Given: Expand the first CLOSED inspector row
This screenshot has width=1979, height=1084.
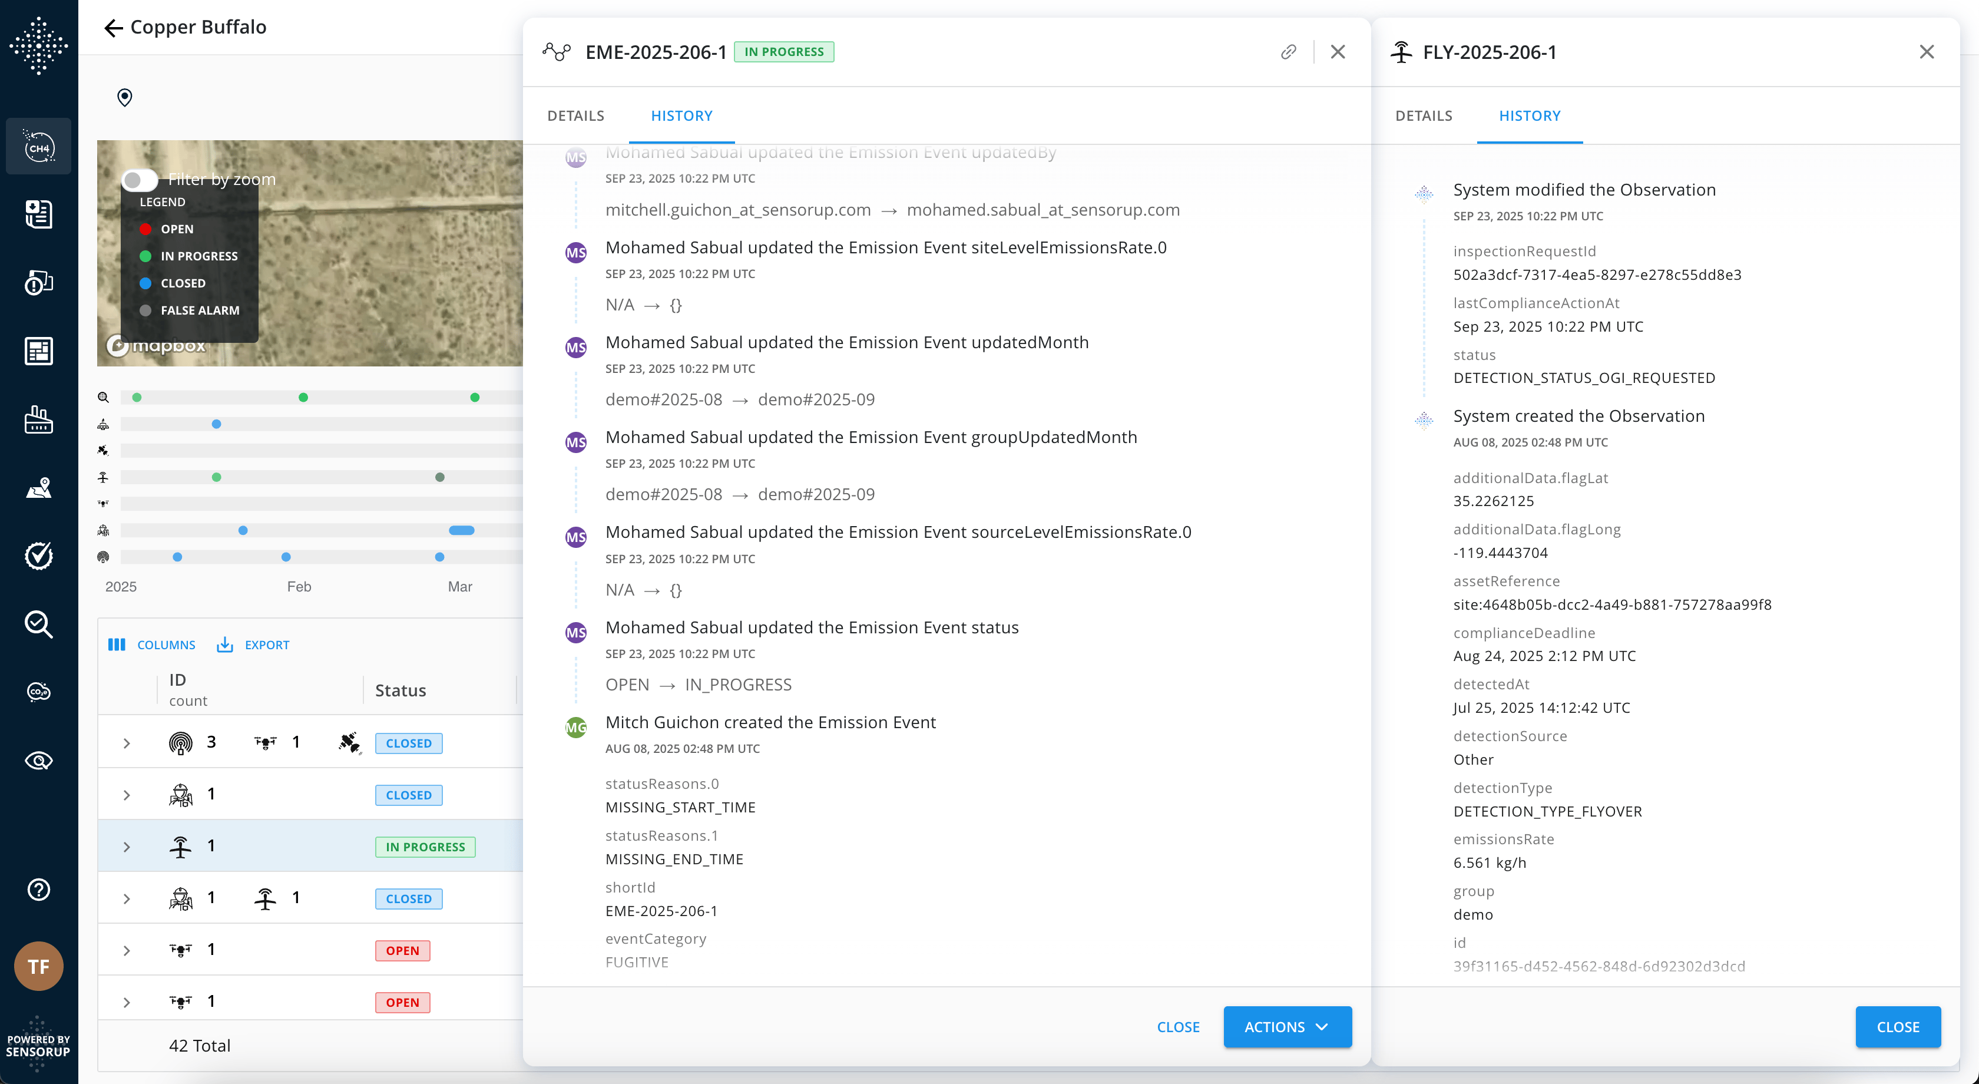Looking at the screenshot, I should point(127,795).
